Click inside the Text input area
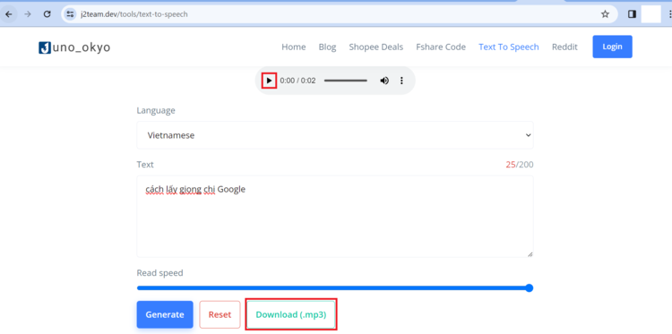The height and width of the screenshot is (334, 672). tap(335, 216)
